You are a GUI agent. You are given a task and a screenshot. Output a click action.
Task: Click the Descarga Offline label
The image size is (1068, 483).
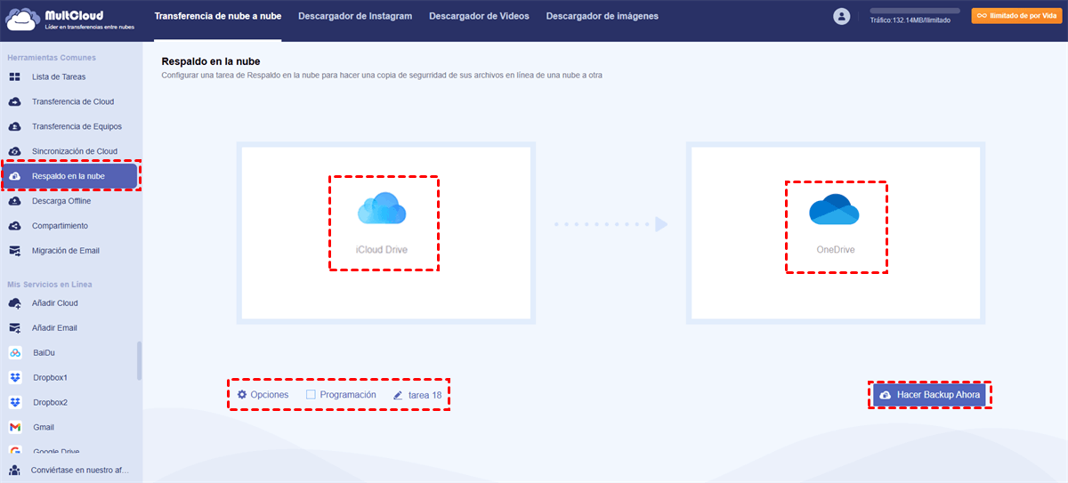click(x=61, y=201)
